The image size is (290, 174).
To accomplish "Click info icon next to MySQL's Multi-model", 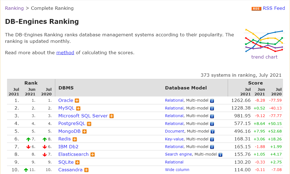I will [x=212, y=108].
